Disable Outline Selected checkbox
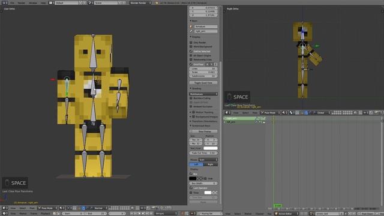 coord(191,51)
